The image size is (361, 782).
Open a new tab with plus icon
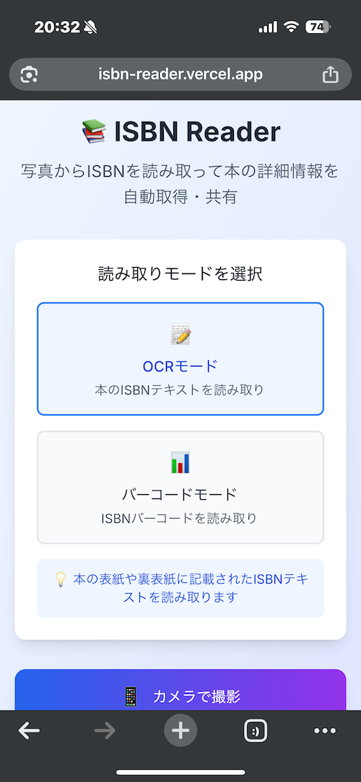point(180,731)
